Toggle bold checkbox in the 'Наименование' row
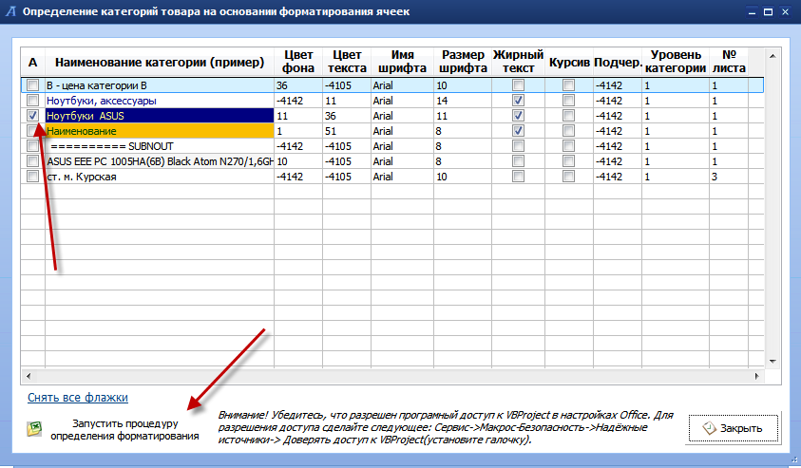The height and width of the screenshot is (468, 801). tap(518, 131)
